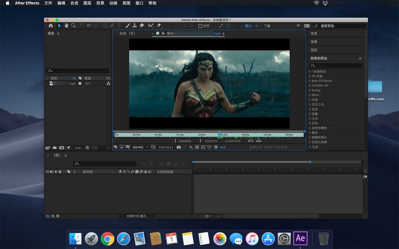Viewport: 399px width, 249px height.
Task: Click the set in point bracket
Action: (175, 141)
